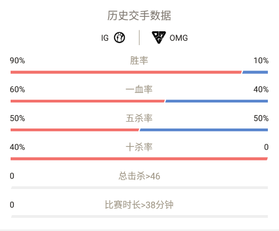Click the blue portion of 胜率 bar

(255, 72)
